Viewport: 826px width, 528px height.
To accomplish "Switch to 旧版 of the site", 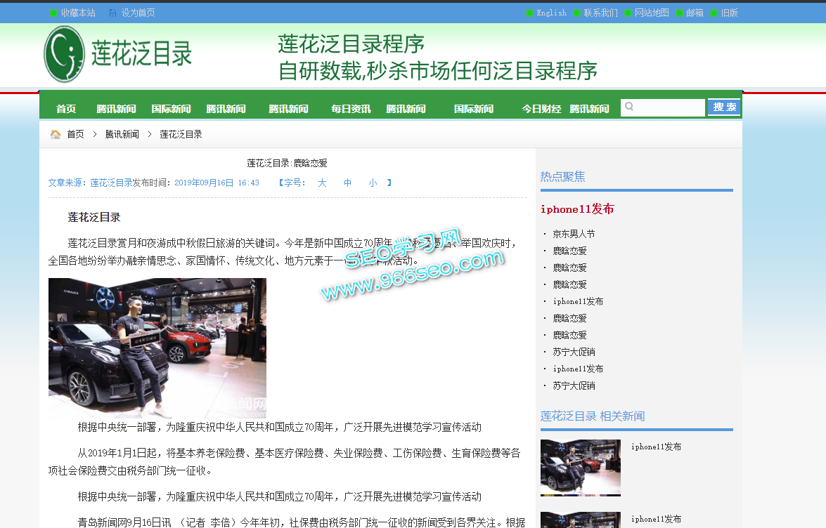I will click(x=730, y=13).
